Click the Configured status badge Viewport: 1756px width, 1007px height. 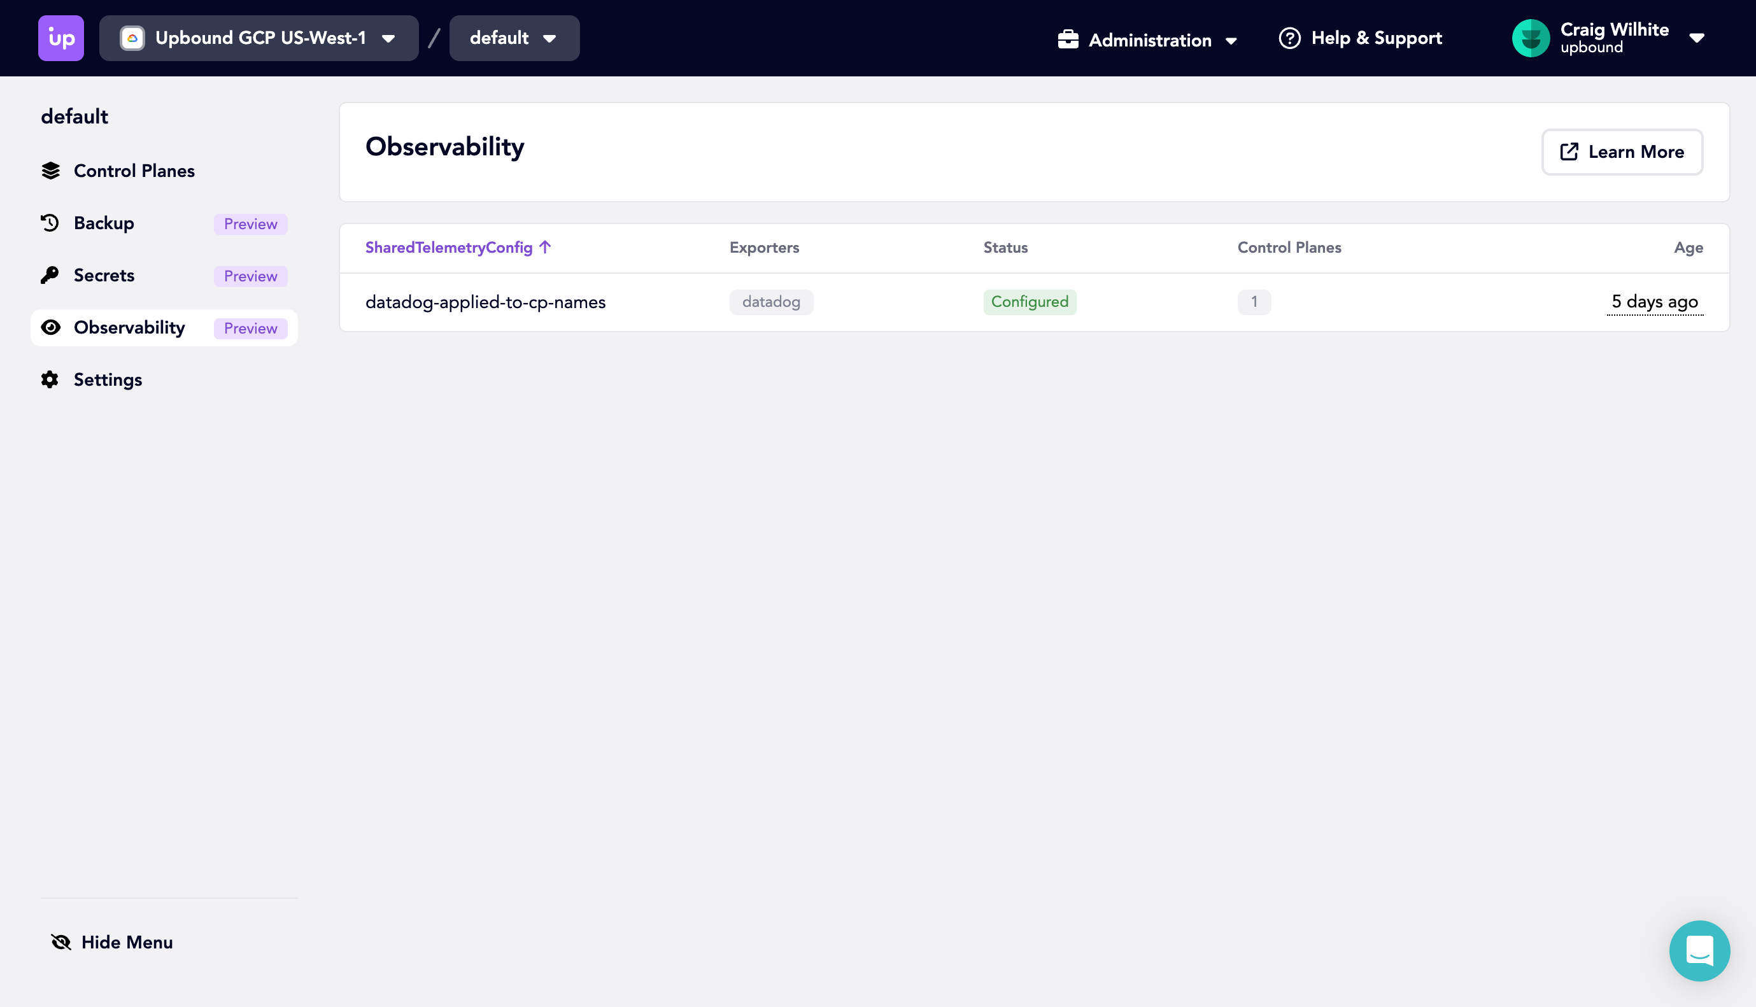(1030, 302)
